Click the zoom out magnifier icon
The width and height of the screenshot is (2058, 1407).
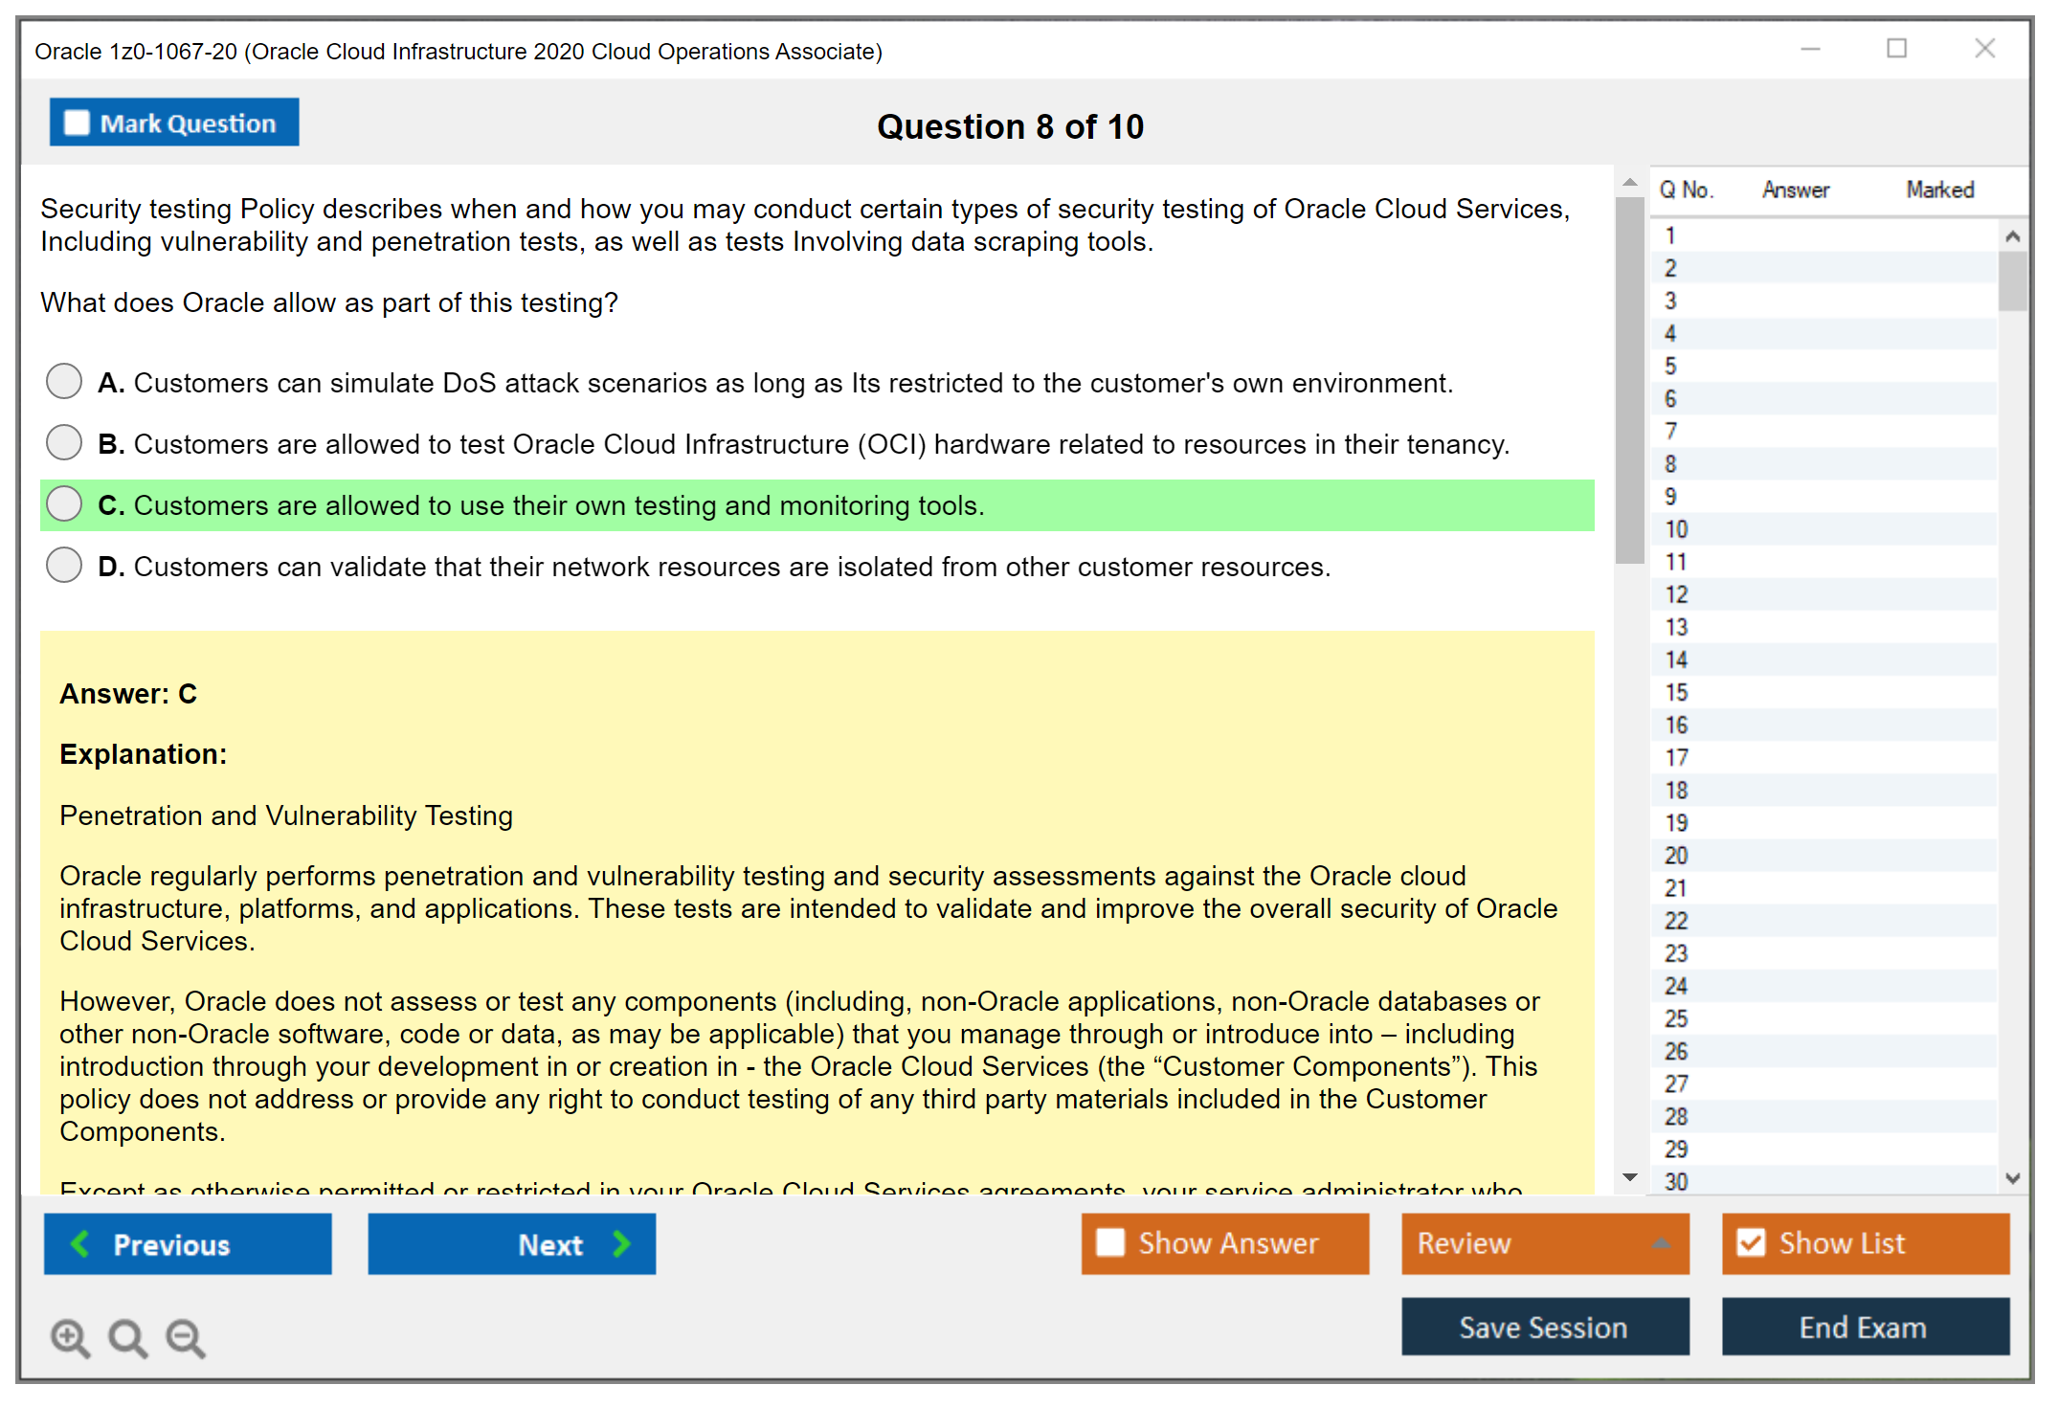pos(186,1337)
